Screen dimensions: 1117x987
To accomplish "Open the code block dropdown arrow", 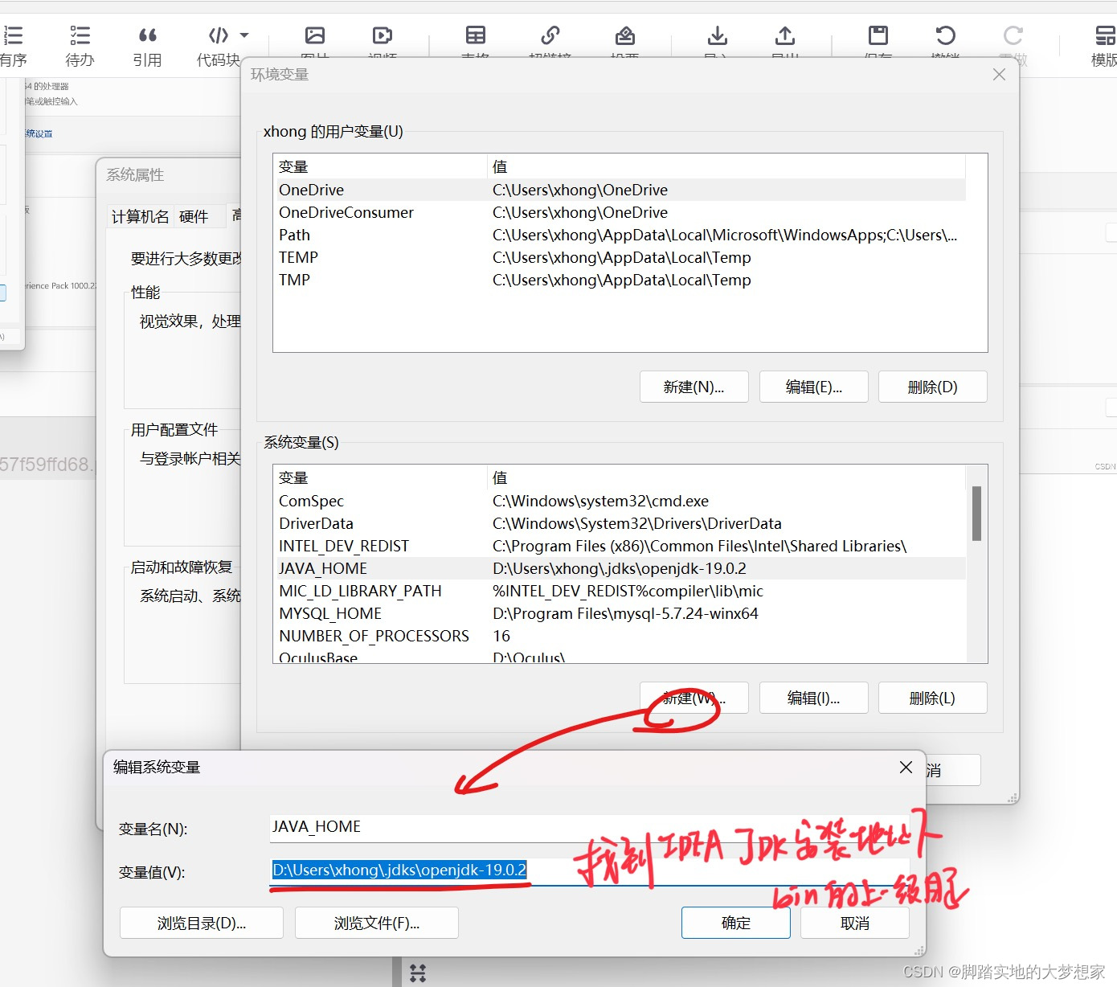I will 244,35.
